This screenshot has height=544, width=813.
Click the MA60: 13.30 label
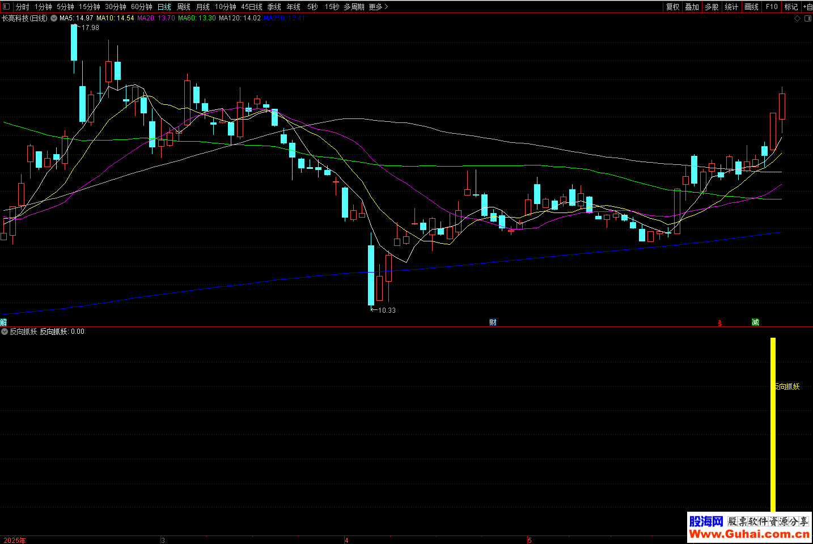[x=197, y=18]
